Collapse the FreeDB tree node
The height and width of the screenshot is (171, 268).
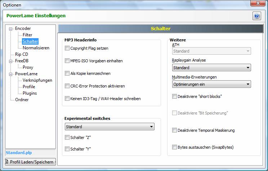point(10,61)
